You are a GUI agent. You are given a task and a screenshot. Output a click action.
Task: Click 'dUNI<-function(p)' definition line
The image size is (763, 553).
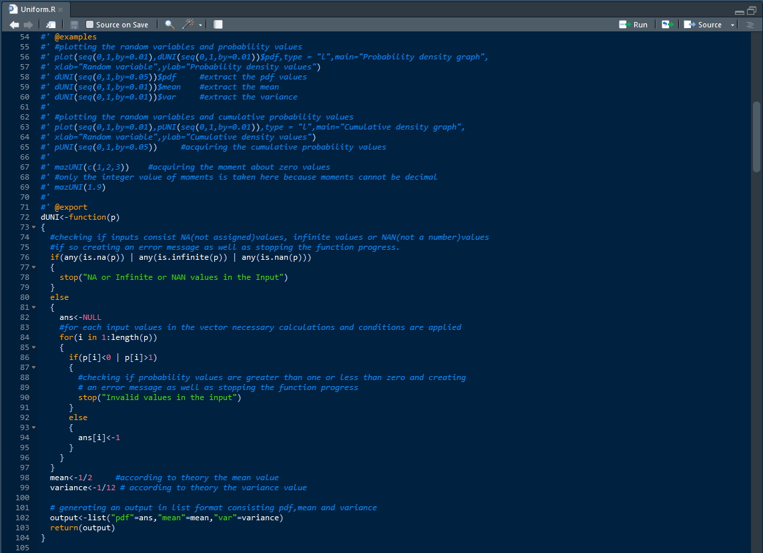point(80,217)
